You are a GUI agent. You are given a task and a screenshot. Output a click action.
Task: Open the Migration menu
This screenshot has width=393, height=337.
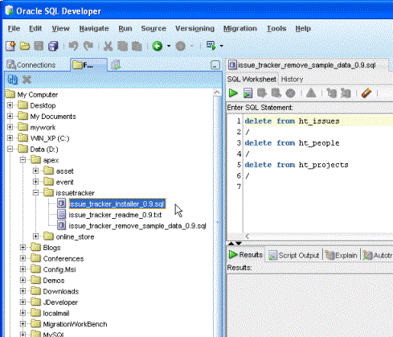[240, 28]
